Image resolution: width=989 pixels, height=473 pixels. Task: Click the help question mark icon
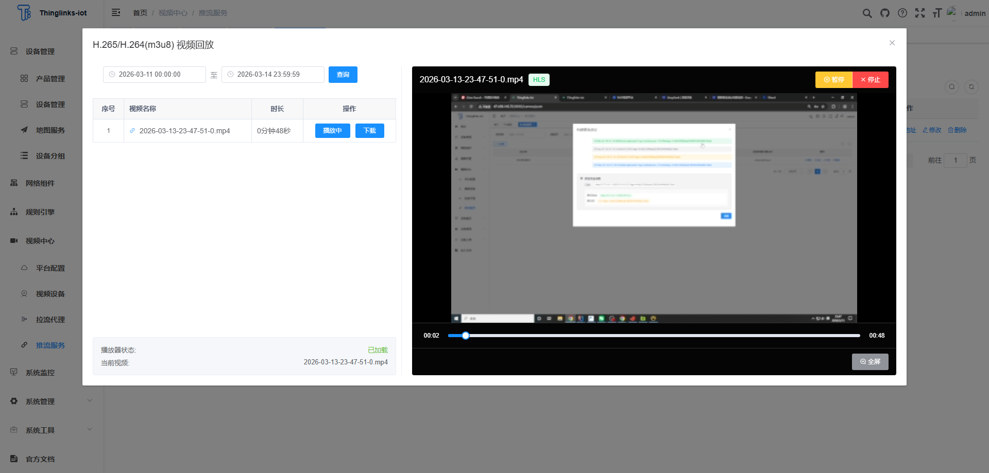[902, 13]
